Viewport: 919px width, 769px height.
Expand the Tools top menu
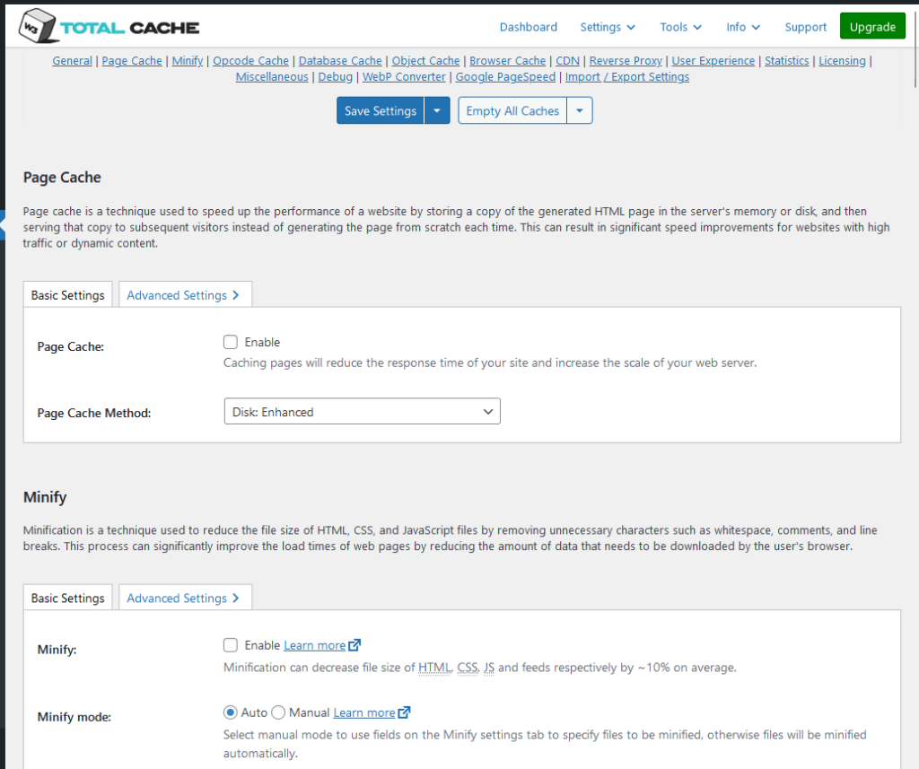tap(680, 27)
